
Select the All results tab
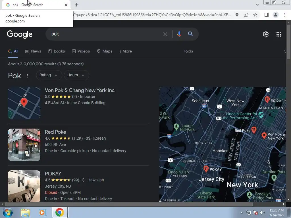[x=13, y=51]
